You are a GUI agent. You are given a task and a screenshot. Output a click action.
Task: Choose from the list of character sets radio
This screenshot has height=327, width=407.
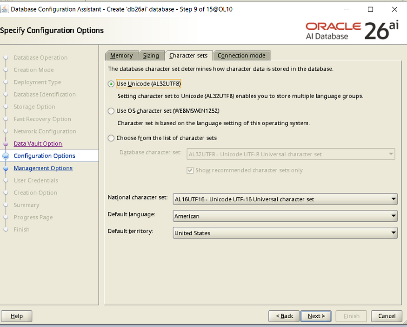click(111, 138)
